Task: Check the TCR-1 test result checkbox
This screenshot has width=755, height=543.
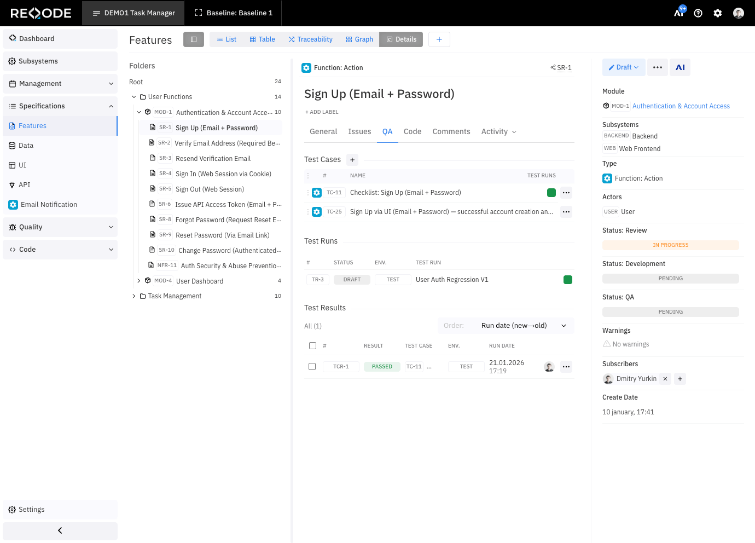Action: pyautogui.click(x=312, y=367)
